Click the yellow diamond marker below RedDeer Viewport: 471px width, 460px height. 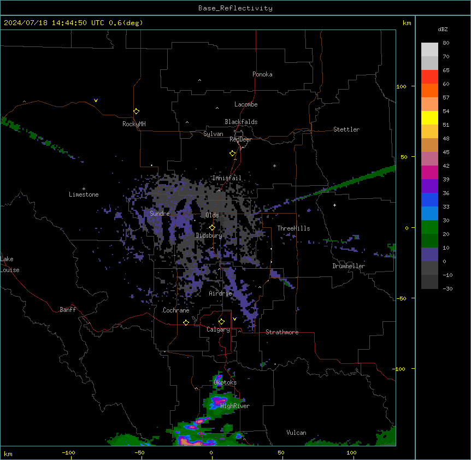click(233, 154)
